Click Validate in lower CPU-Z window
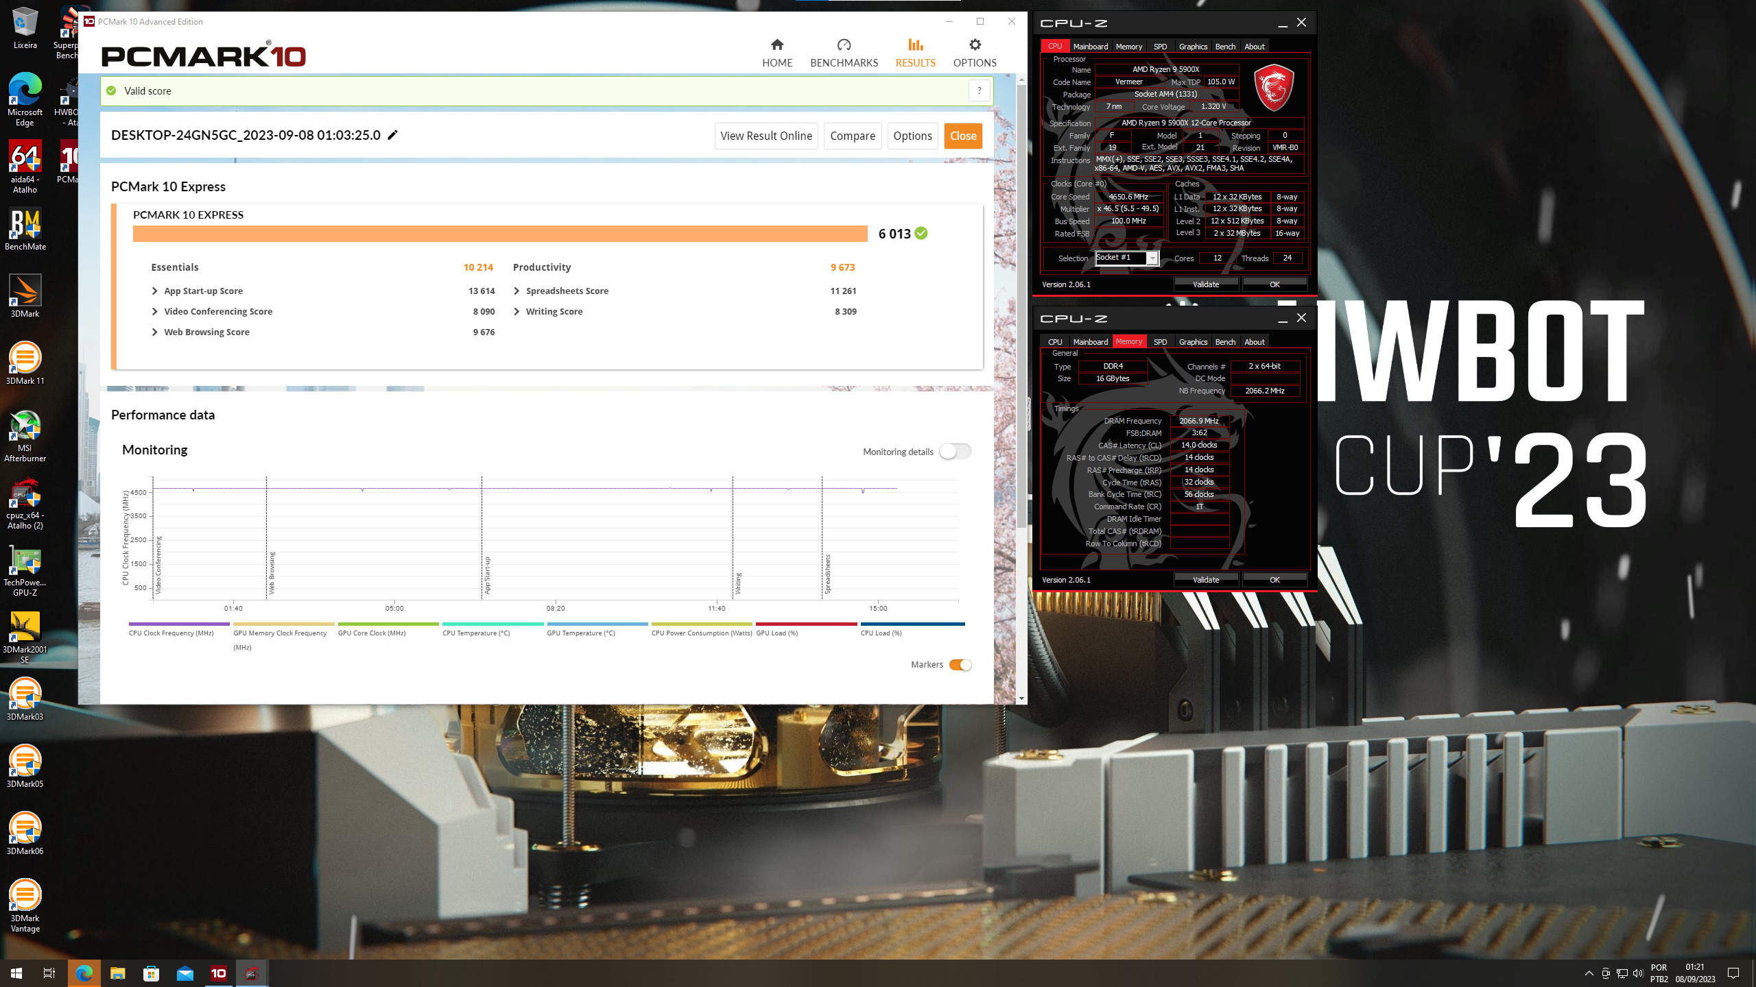Screen dimensions: 1756x987 pos(1206,580)
